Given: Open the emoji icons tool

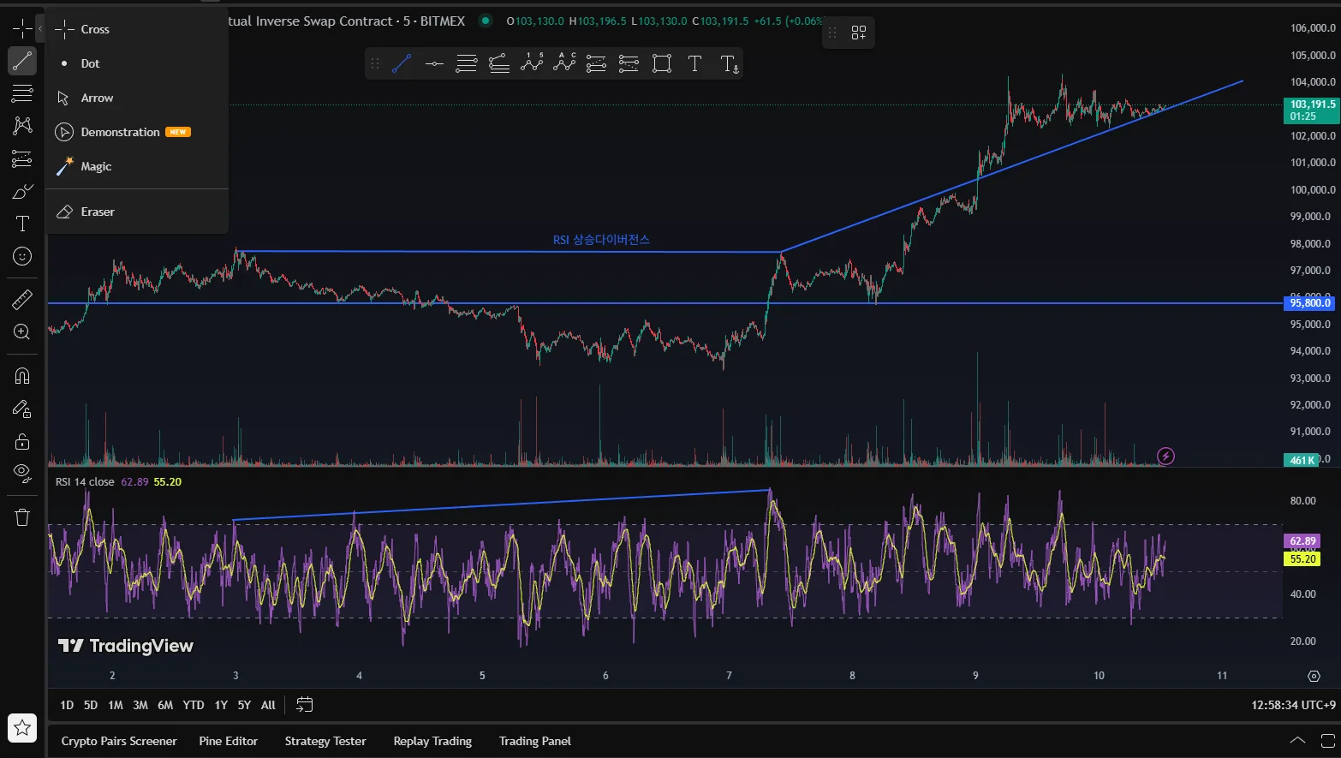Looking at the screenshot, I should pos(22,256).
